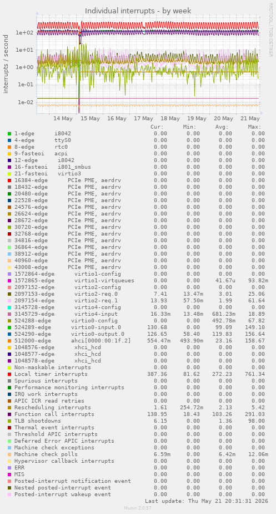The width and height of the screenshot is (276, 514).
Task: Click the RRDTOOL / TOBI OETIKER watermark
Action: pyautogui.click(x=271, y=30)
